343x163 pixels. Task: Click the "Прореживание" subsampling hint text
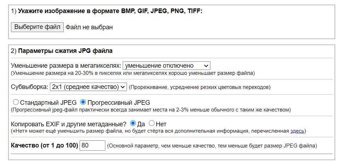[x=199, y=87]
